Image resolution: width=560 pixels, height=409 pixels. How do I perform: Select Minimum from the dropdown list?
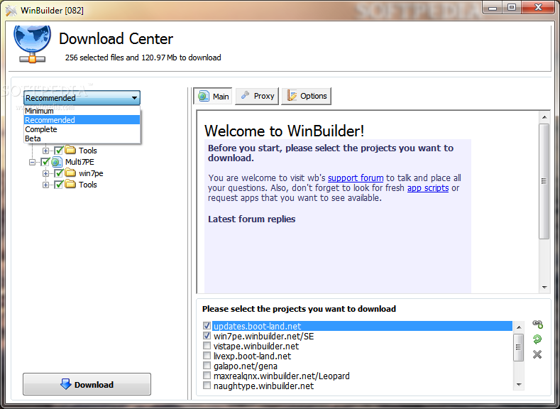82,111
